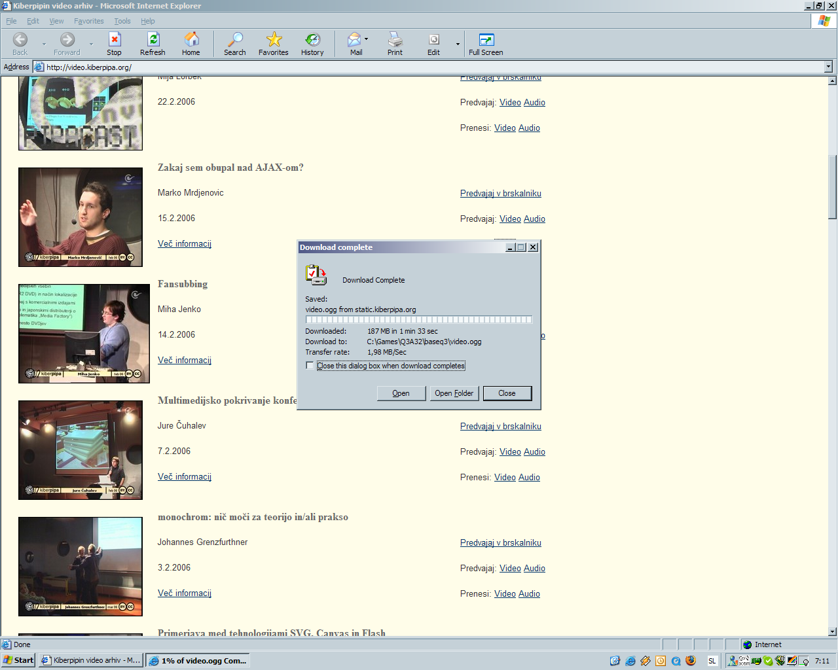Launch Internet Explorer from the quick launch
This screenshot has height=670, width=838.
pyautogui.click(x=630, y=661)
